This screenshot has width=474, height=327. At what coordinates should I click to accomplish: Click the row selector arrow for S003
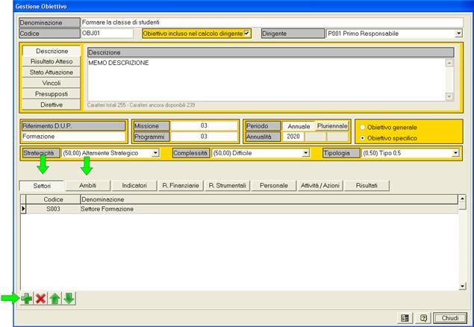click(23, 210)
